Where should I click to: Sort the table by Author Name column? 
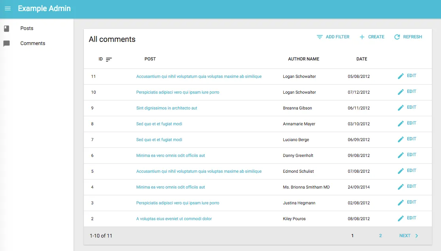303,59
